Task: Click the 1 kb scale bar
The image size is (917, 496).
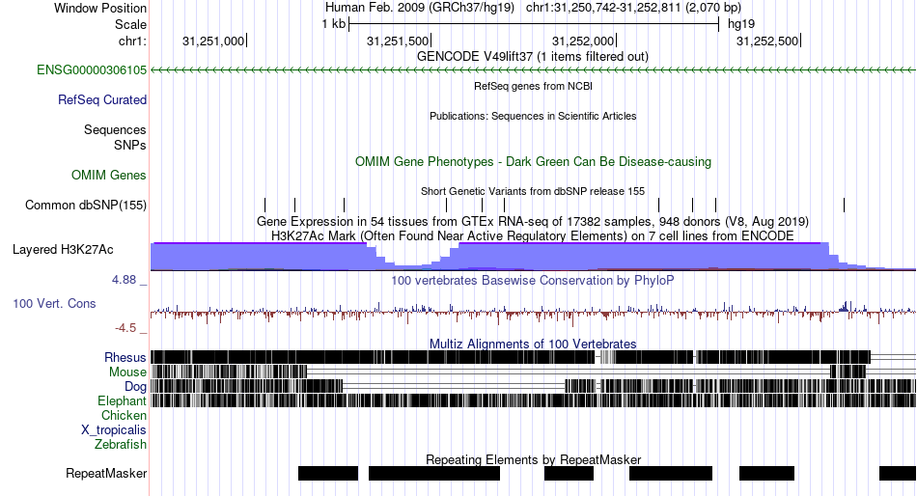Action: 534,24
